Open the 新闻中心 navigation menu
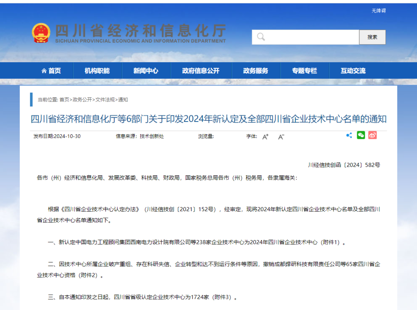The height and width of the screenshot is (310, 417). click(x=146, y=70)
